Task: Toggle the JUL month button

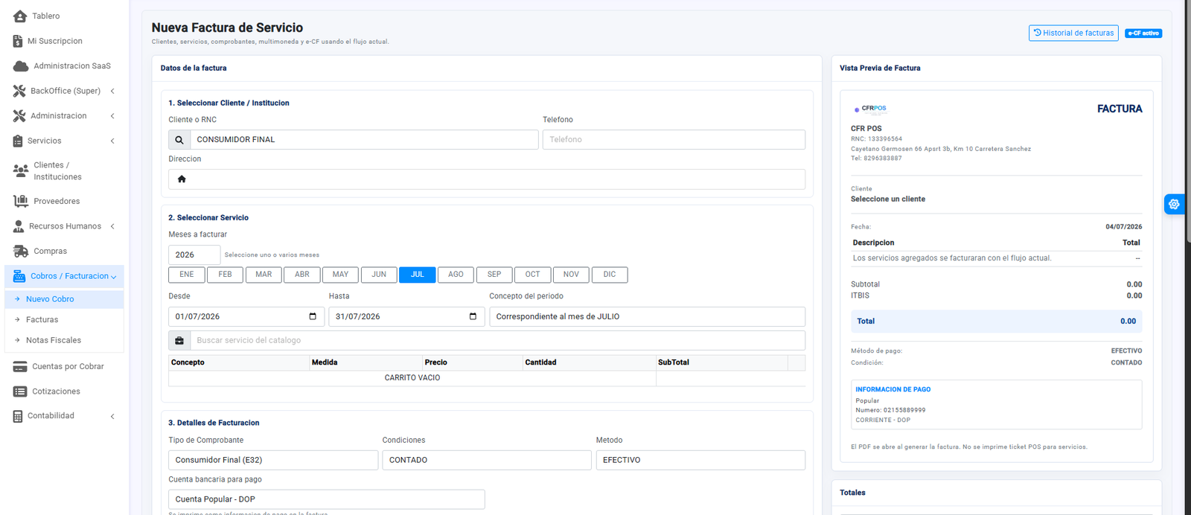Action: click(x=418, y=275)
